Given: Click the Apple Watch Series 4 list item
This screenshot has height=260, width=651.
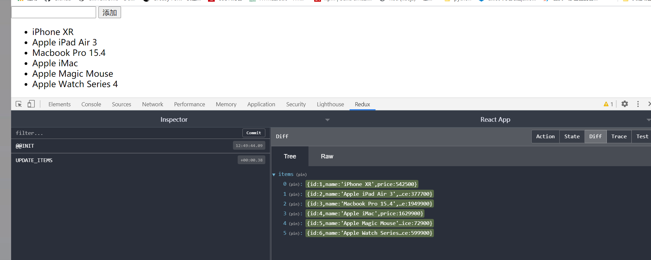Looking at the screenshot, I should (75, 84).
